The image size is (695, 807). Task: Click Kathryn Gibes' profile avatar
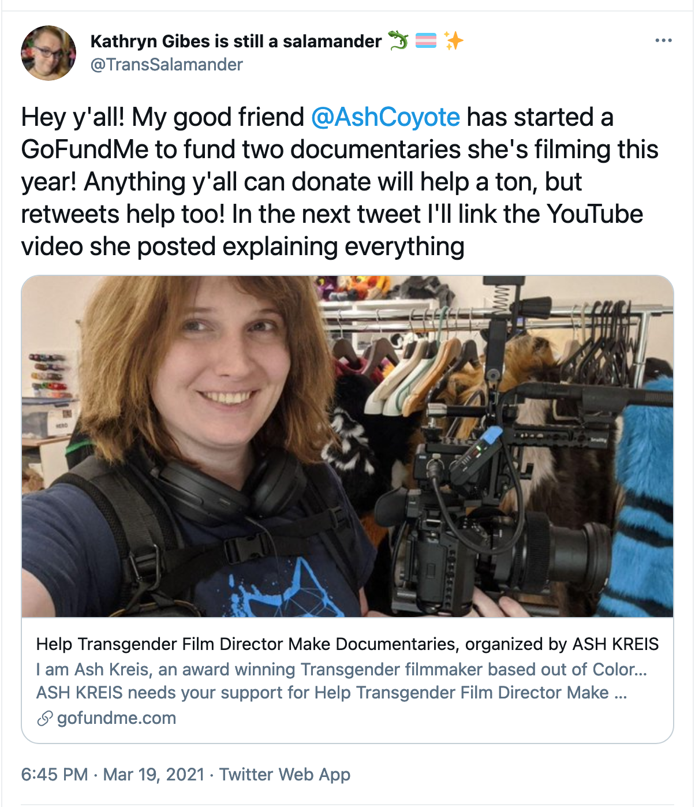[48, 53]
